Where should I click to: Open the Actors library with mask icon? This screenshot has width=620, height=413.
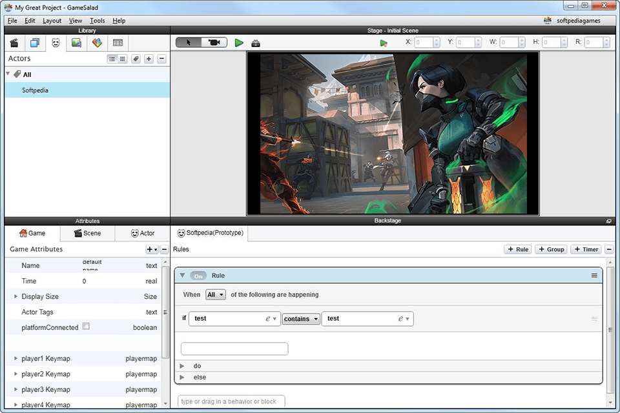pos(56,43)
